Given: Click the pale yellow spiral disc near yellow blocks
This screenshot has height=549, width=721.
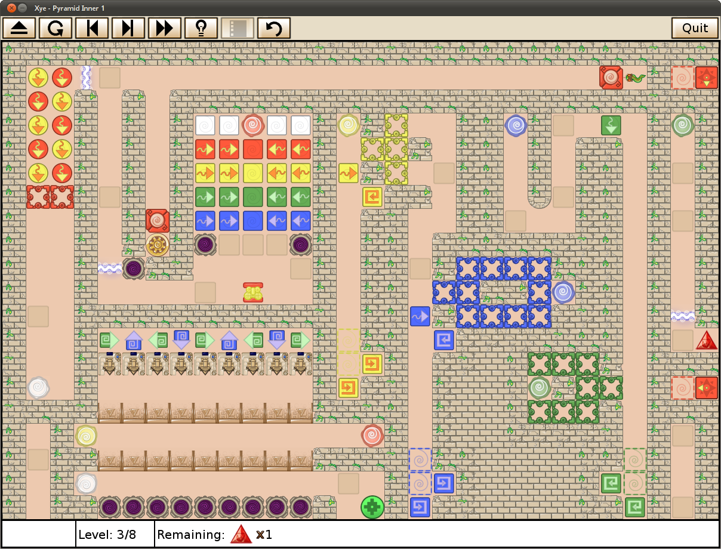Looking at the screenshot, I should [x=349, y=125].
